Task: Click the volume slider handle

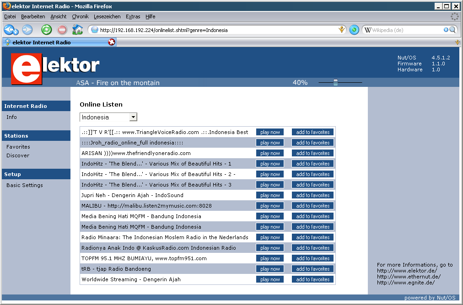Action: pos(335,82)
